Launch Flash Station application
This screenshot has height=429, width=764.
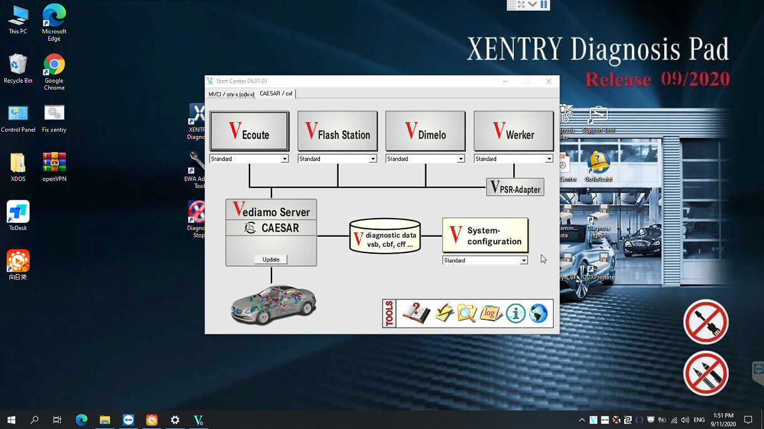point(337,131)
